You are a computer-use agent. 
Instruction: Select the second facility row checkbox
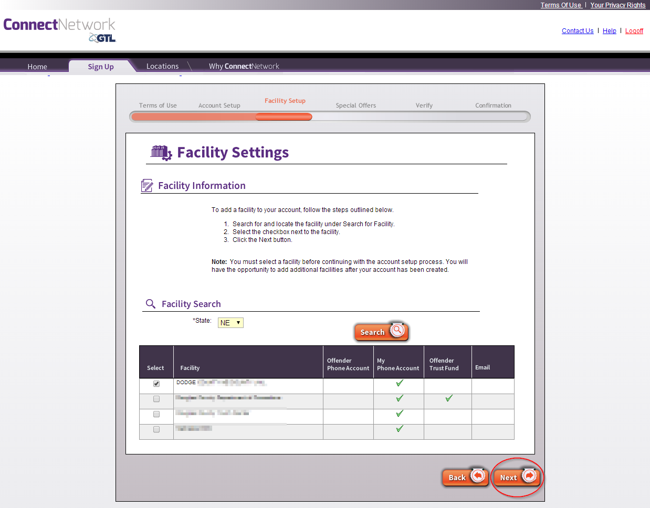(156, 399)
